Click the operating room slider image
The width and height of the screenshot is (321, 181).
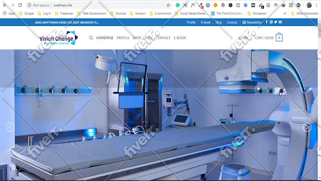point(159,115)
